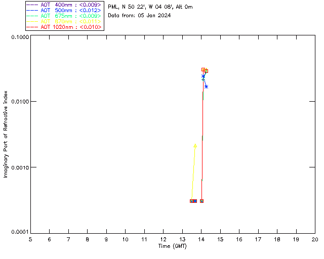Click the yellow triangle data marker
The width and height of the screenshot is (324, 259).
(195, 146)
